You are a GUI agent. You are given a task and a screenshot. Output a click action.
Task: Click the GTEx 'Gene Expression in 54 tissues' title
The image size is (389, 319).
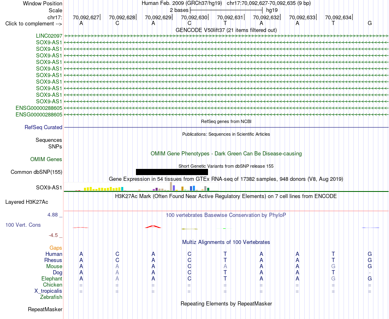pyautogui.click(x=226, y=179)
